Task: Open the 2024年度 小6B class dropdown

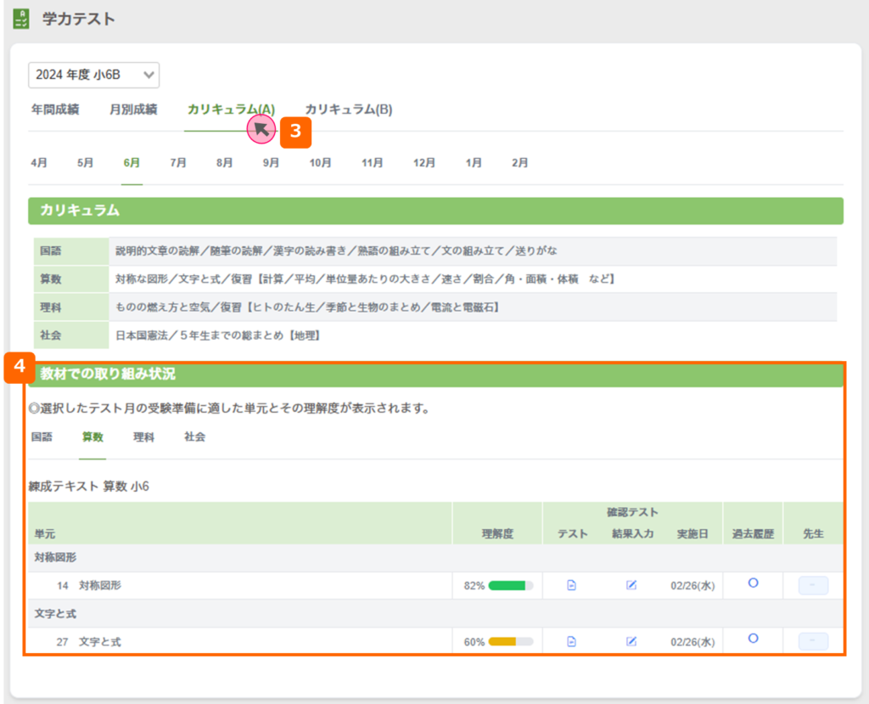Action: 93,75
